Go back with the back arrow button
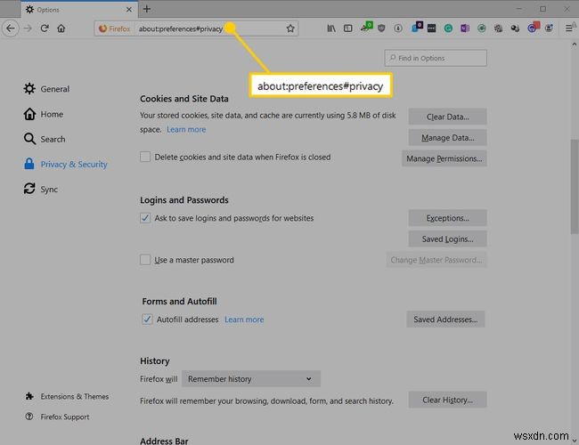Screen dimensions: 579x445 11,28
